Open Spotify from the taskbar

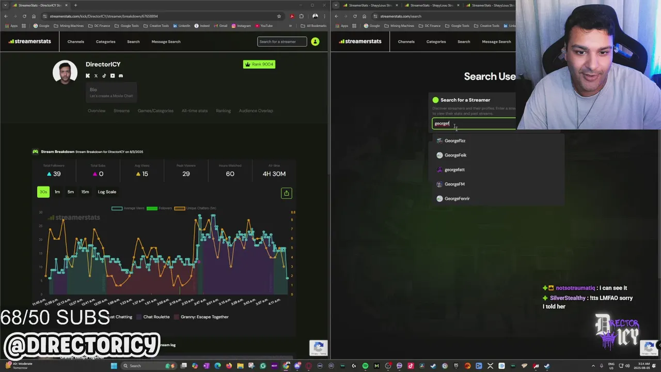[366, 366]
